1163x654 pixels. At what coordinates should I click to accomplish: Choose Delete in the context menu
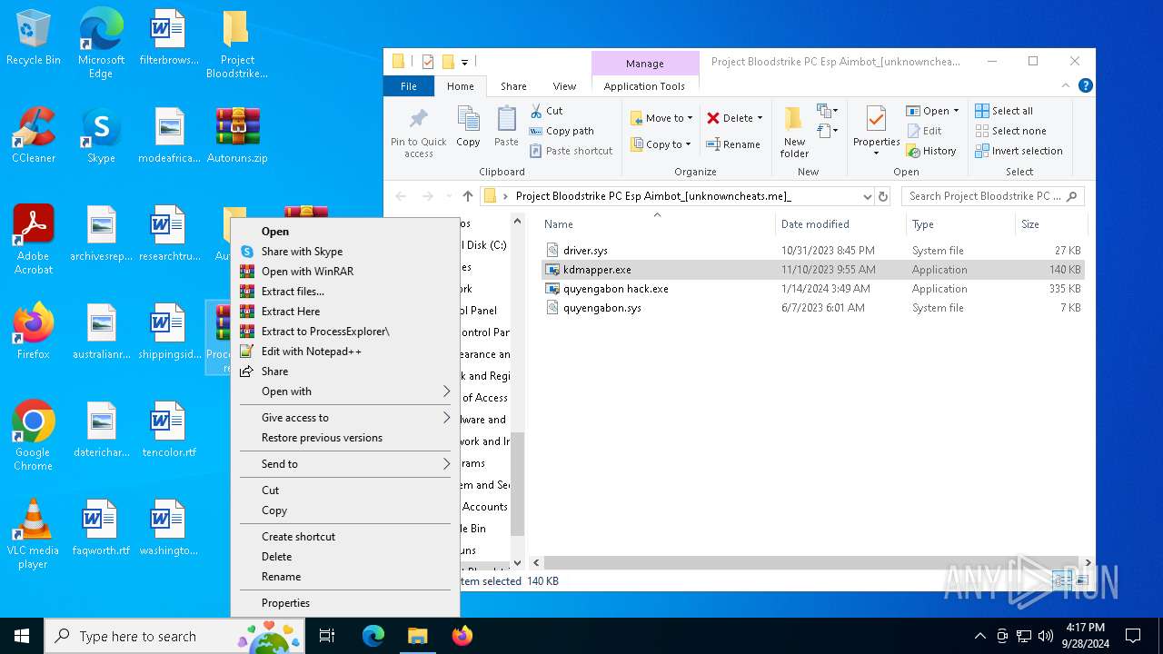[345, 557]
